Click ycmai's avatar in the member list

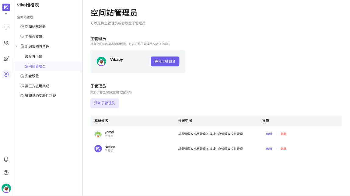pyautogui.click(x=98, y=134)
